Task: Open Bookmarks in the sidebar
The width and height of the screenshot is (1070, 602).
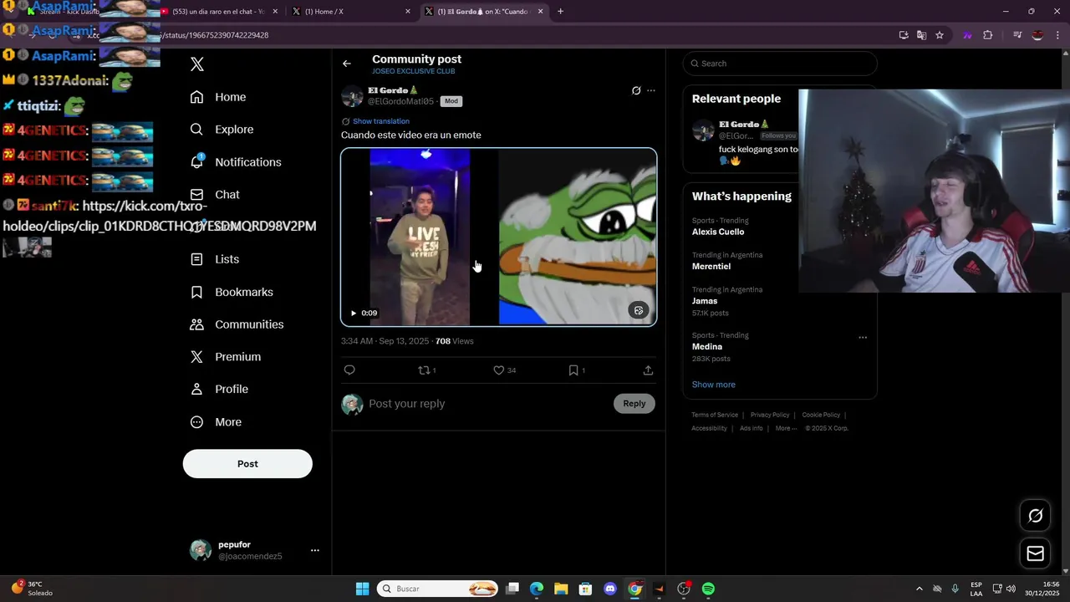Action: click(232, 292)
